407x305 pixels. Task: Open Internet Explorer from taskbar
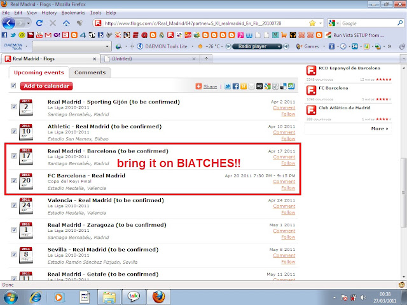(x=36, y=297)
